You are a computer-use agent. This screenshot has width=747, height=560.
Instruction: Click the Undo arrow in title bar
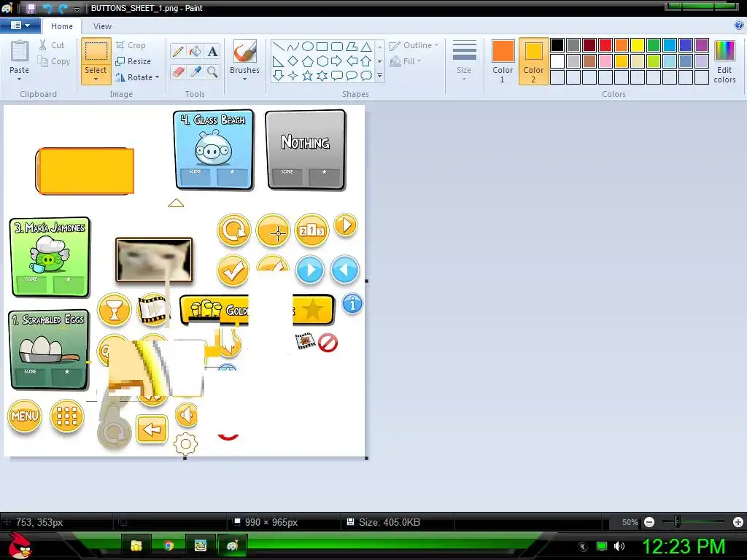[x=47, y=8]
